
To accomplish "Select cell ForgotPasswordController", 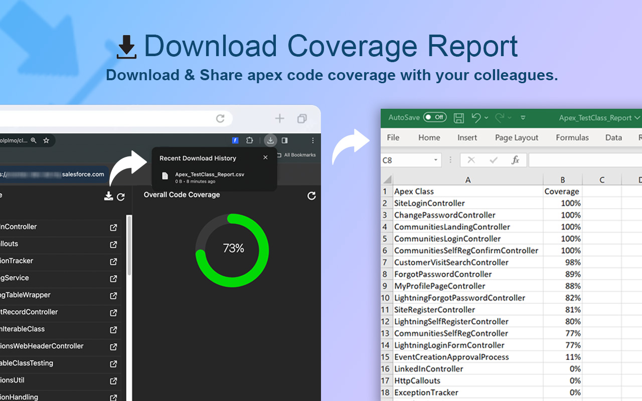I will 468,274.
